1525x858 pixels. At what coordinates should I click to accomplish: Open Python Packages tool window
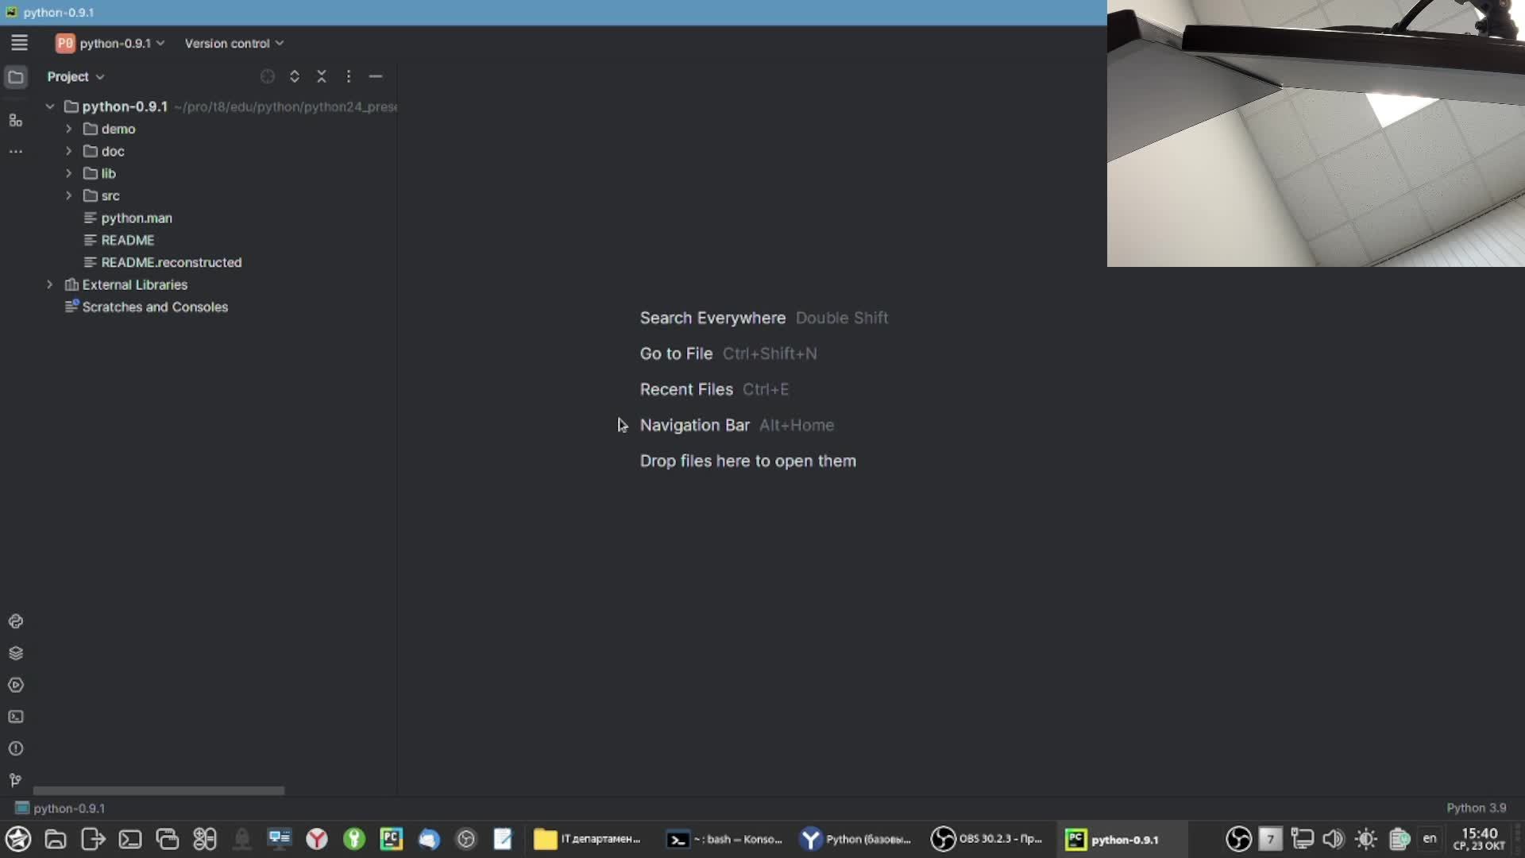point(15,653)
